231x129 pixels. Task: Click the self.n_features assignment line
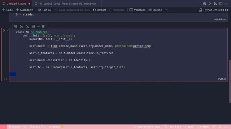coord(71,53)
